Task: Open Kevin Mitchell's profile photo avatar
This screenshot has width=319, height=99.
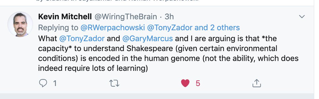Action: point(20,24)
